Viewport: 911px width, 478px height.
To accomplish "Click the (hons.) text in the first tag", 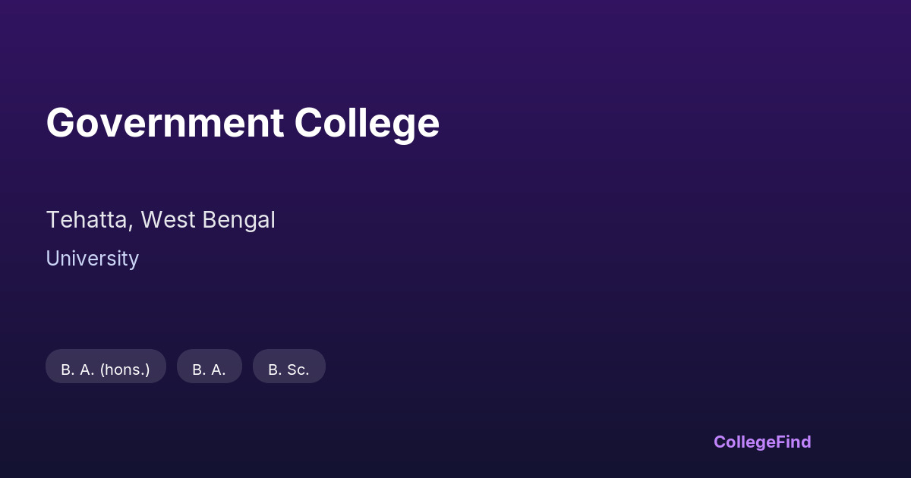I will [x=125, y=370].
